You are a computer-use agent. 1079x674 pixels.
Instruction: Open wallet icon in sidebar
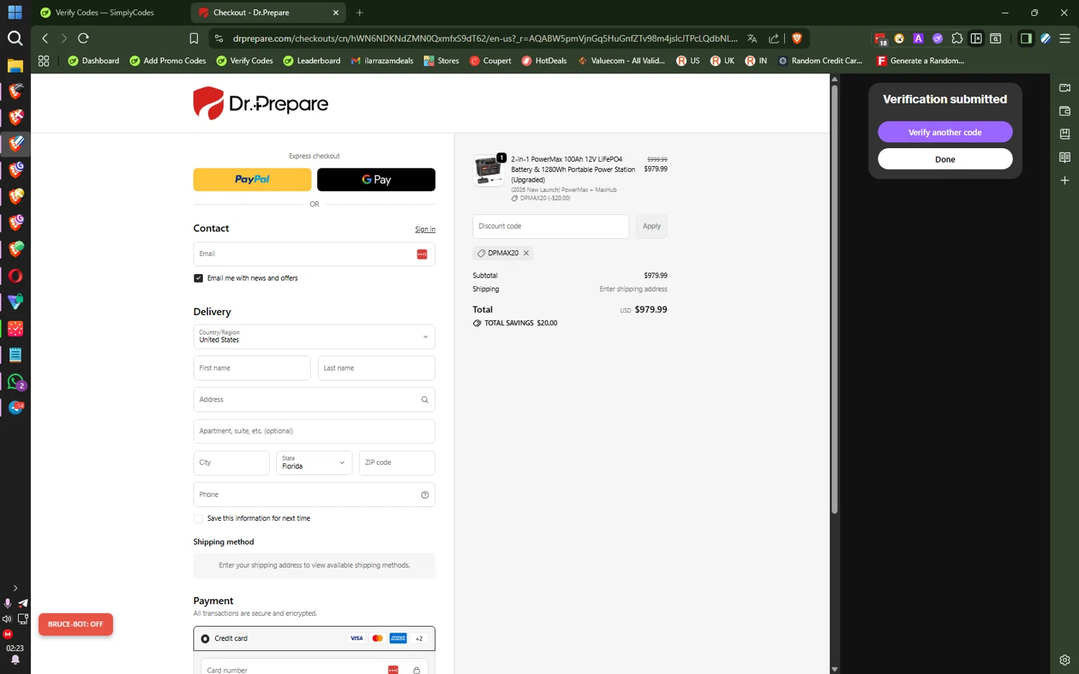(1065, 111)
